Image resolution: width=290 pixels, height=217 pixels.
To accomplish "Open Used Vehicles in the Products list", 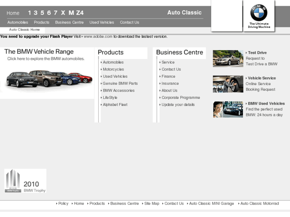I will tap(115, 76).
